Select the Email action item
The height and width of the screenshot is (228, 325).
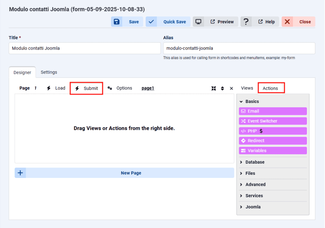(x=273, y=111)
